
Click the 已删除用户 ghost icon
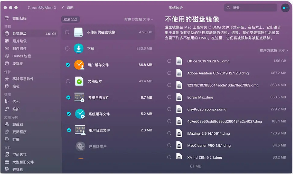click(81, 146)
